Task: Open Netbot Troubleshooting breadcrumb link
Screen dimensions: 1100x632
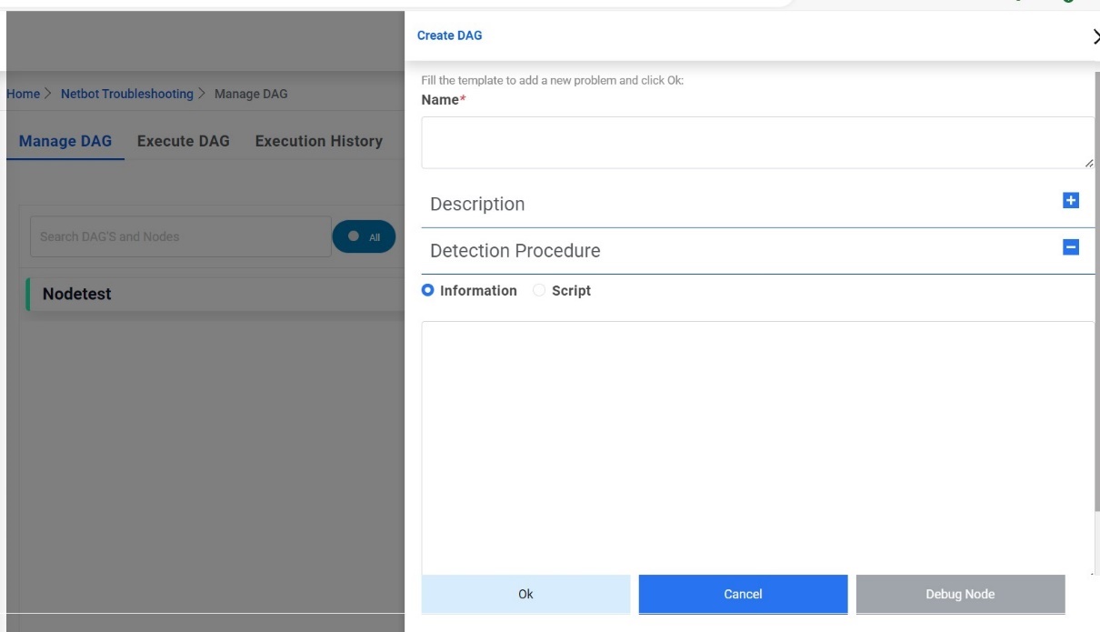Action: tap(127, 94)
